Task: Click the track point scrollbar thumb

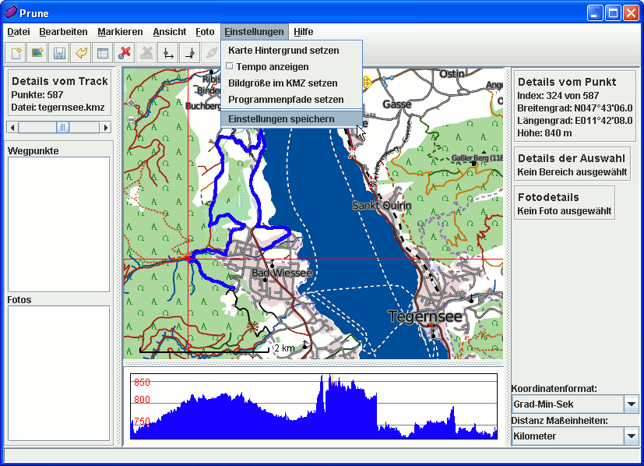Action: 62,127
